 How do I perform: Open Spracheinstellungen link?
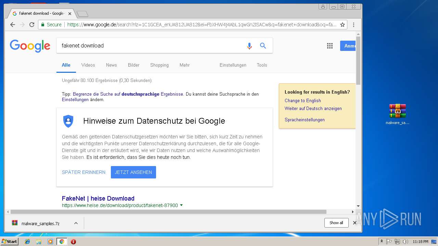click(x=305, y=120)
